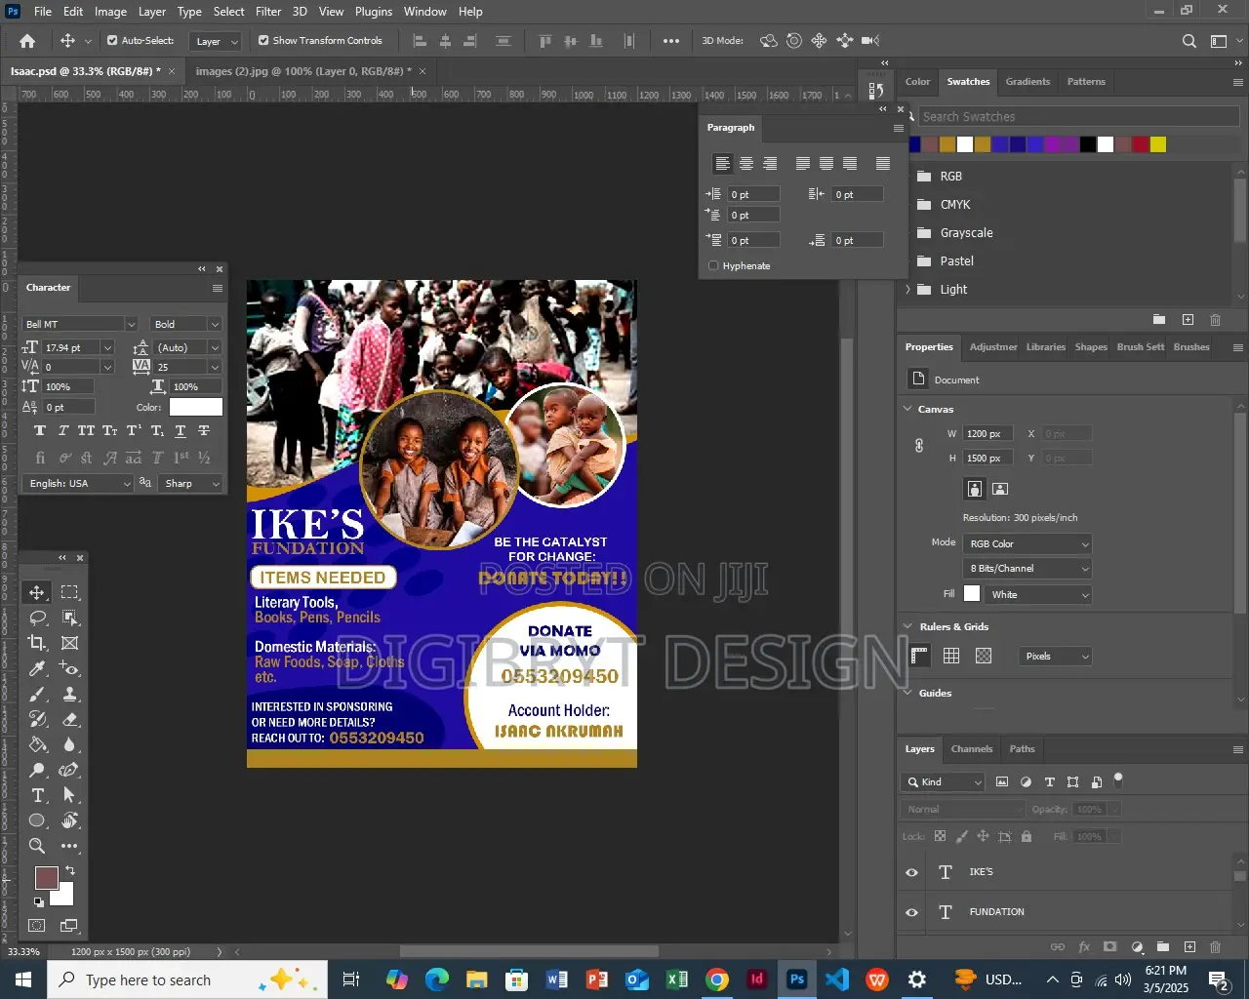Image resolution: width=1249 pixels, height=999 pixels.
Task: Select the Art History Brush tool
Action: pos(37,719)
